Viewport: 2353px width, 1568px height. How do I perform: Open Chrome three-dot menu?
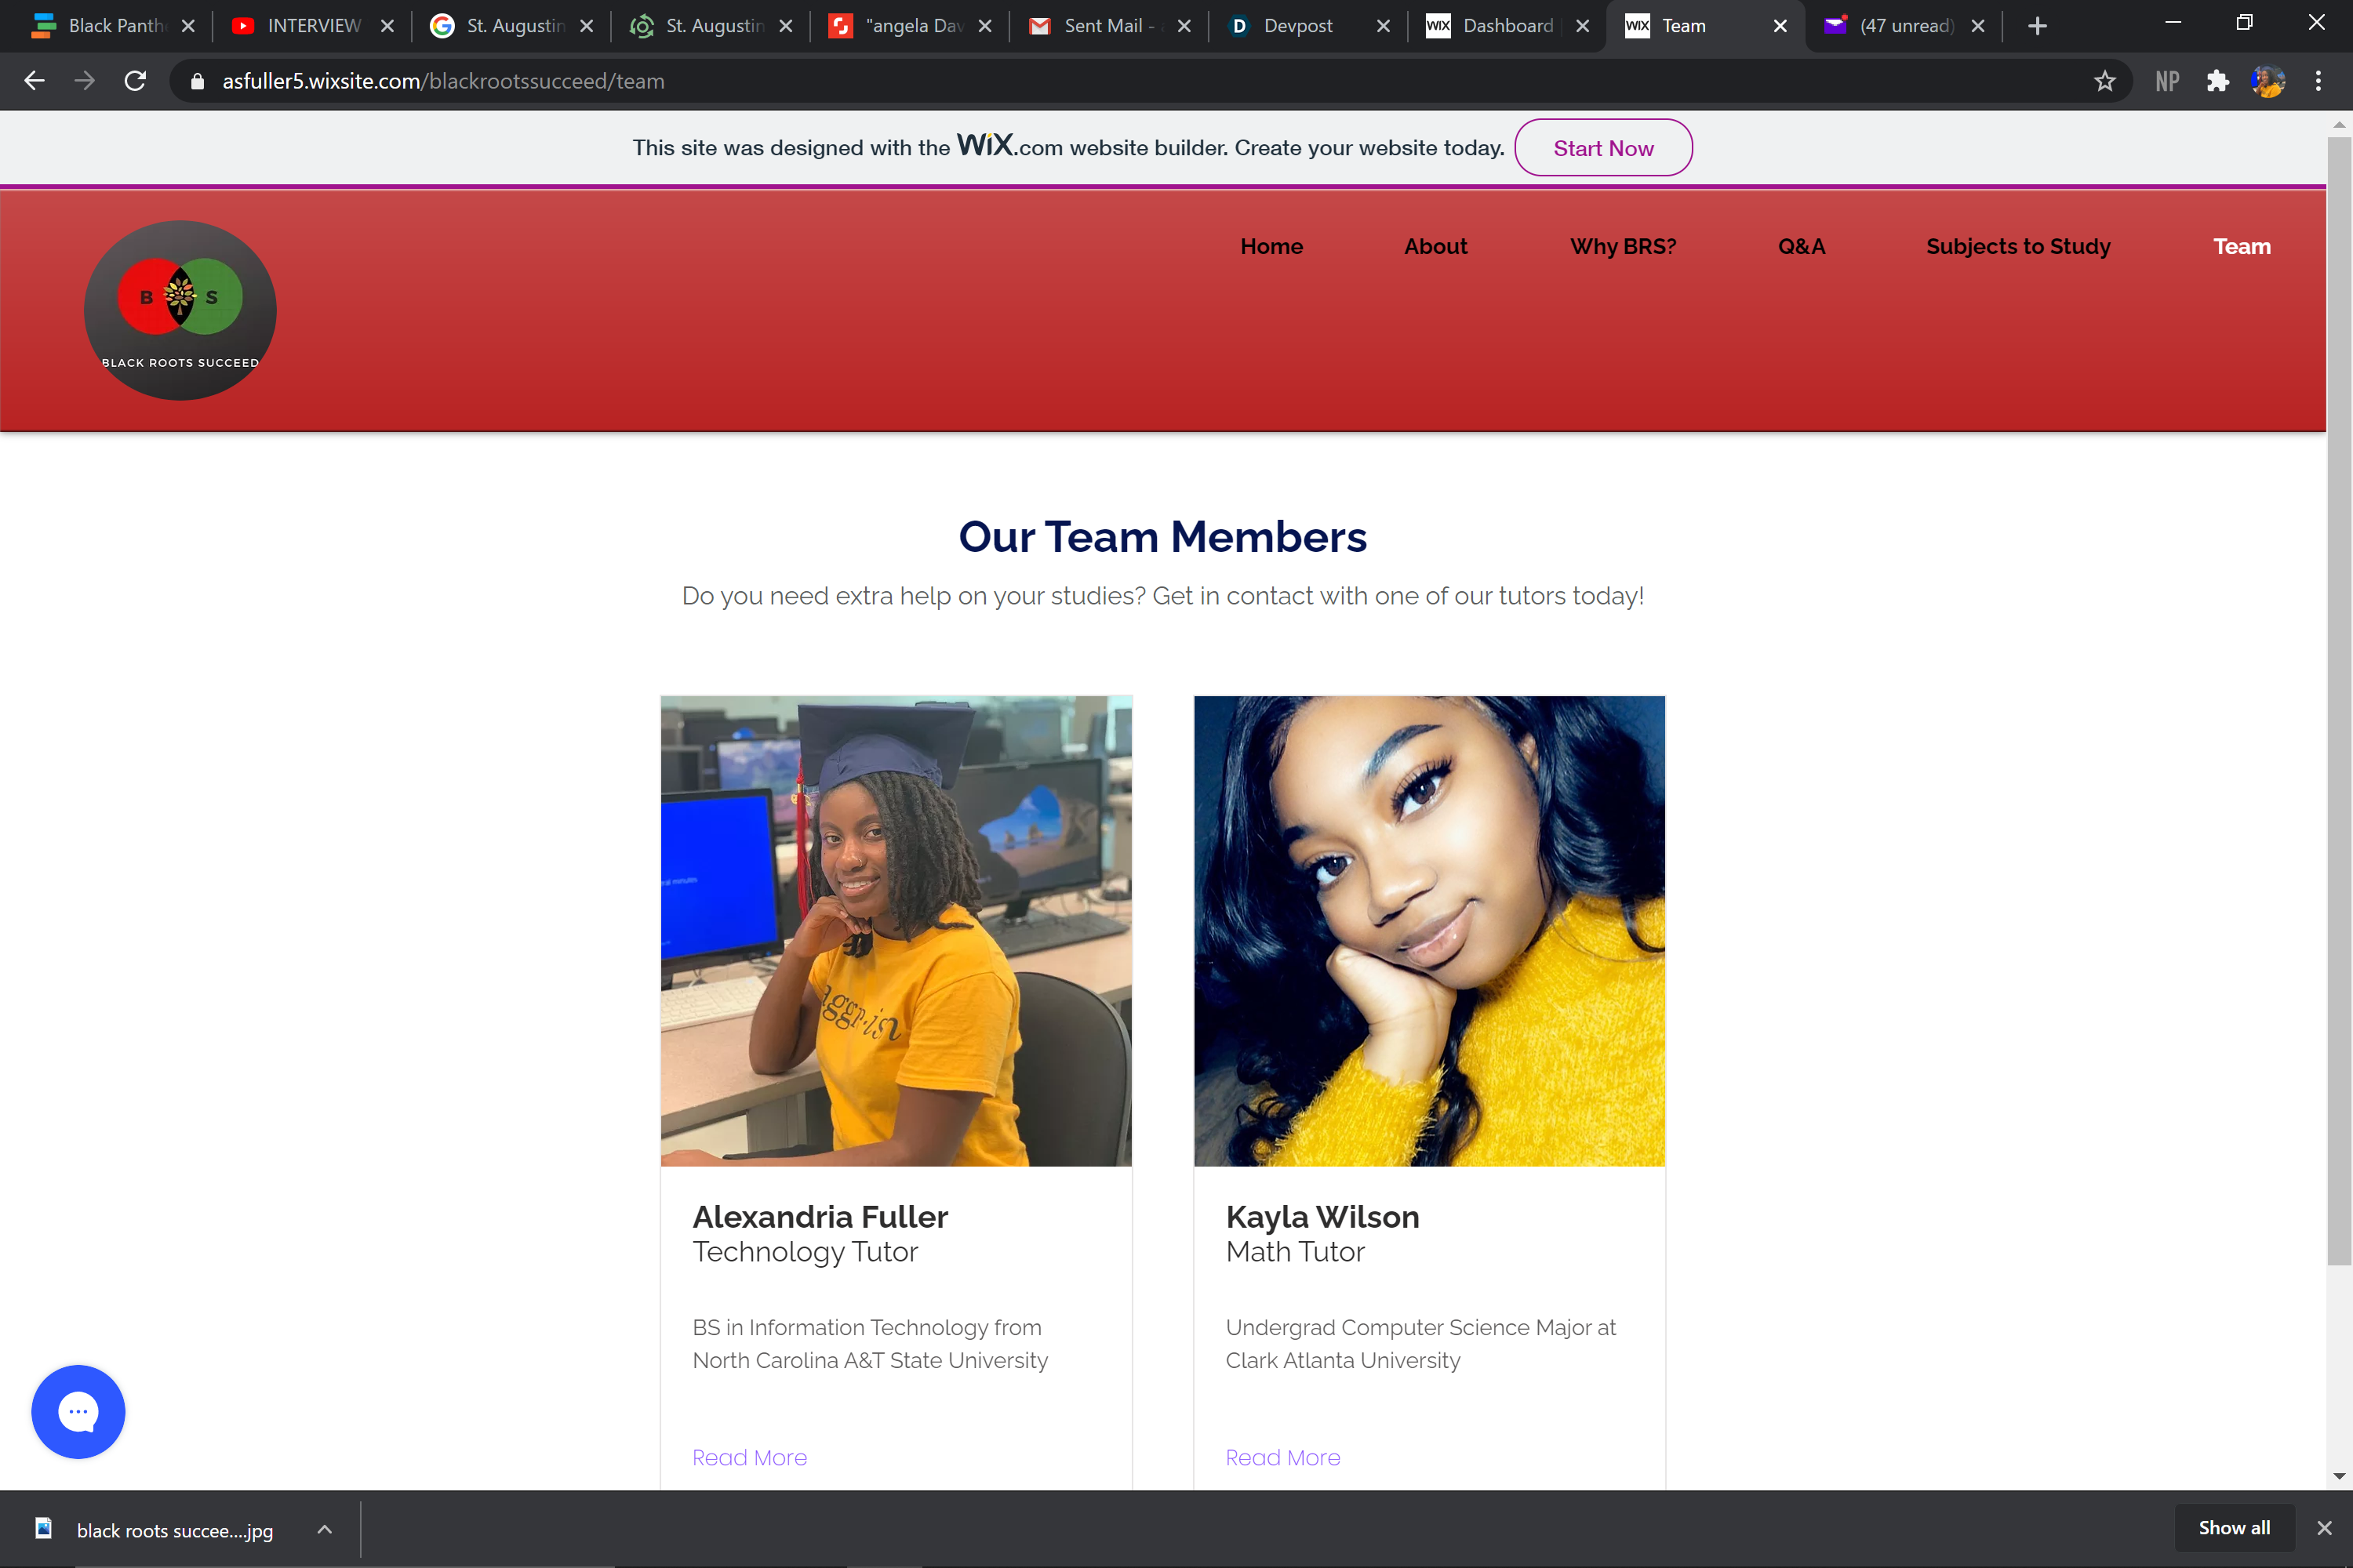tap(2318, 81)
